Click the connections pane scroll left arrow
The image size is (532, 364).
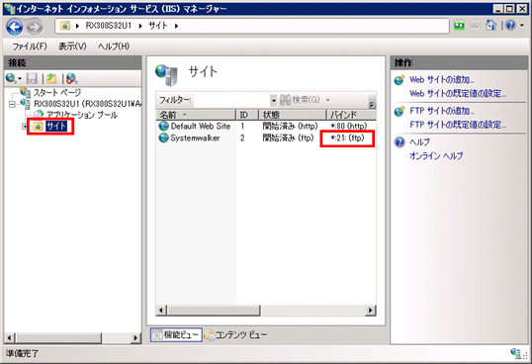(x=9, y=338)
